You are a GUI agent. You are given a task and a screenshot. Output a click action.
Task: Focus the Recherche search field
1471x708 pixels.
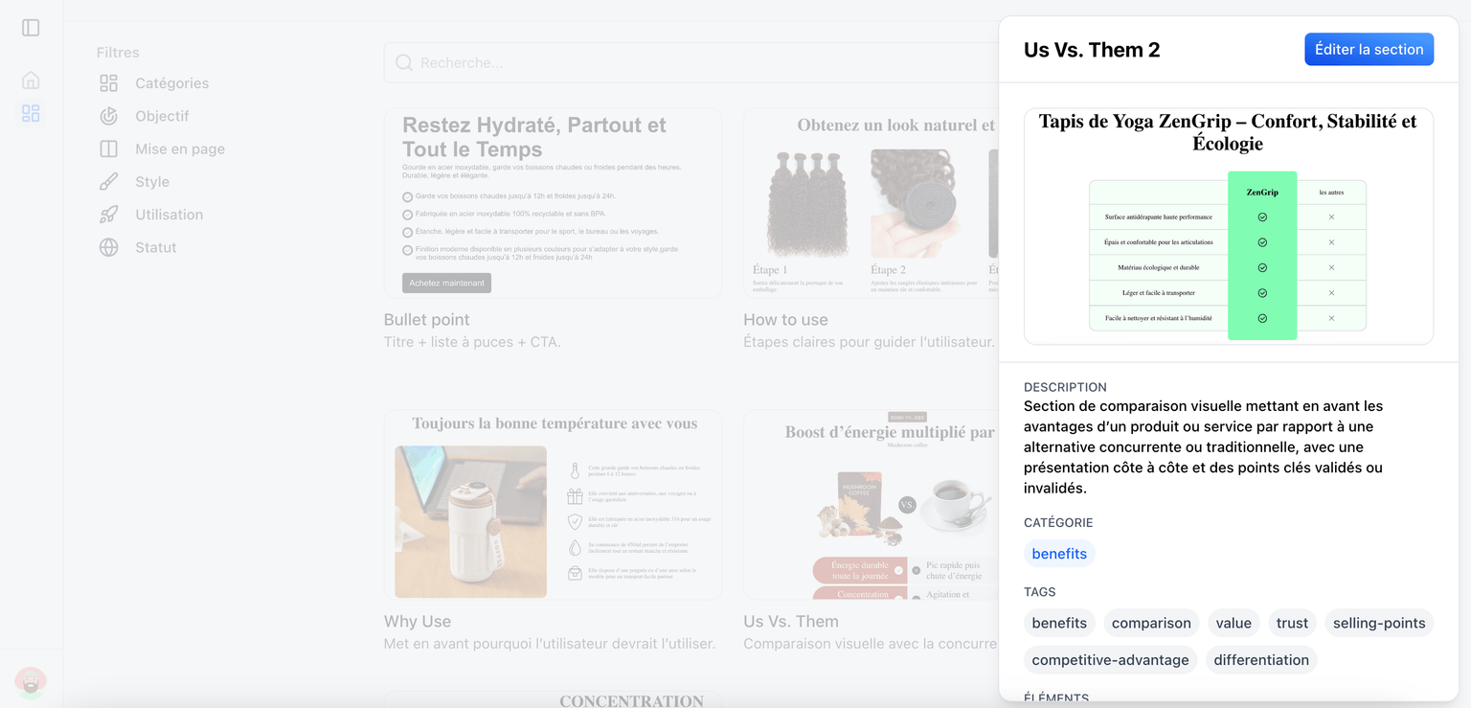(690, 62)
